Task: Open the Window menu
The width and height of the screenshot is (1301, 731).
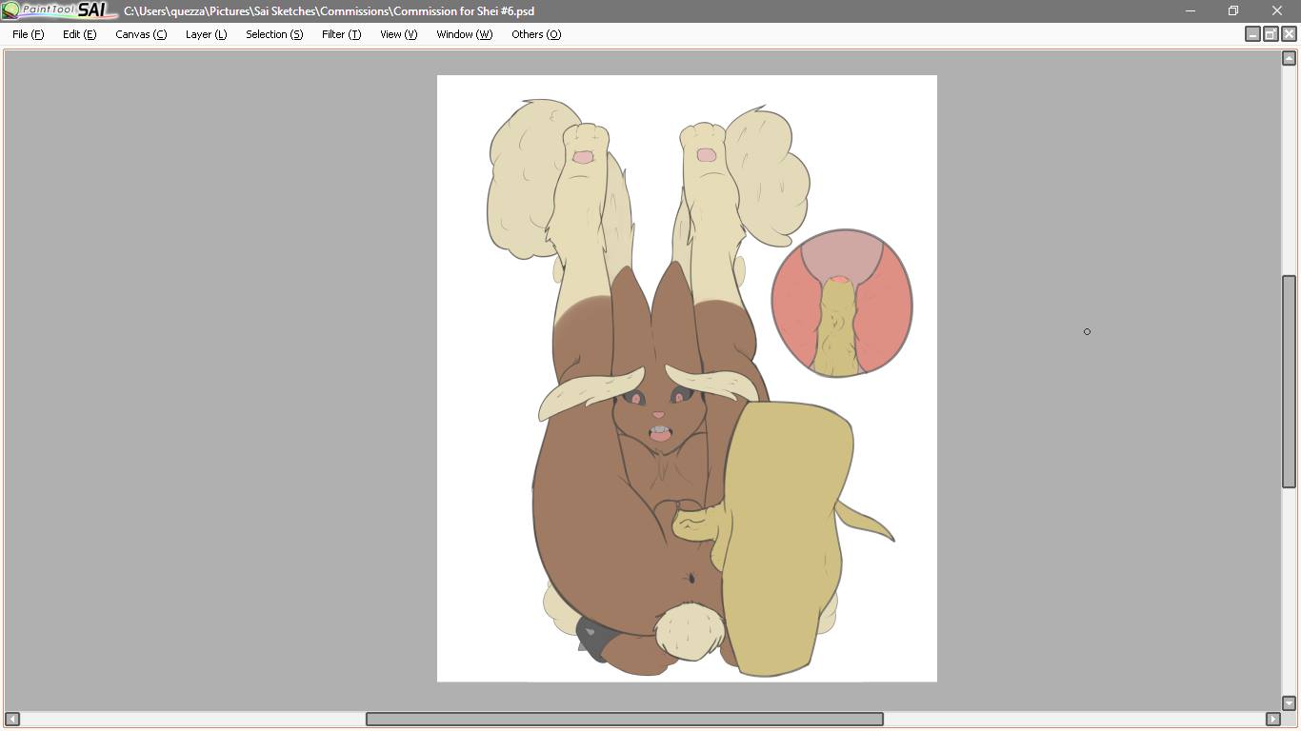Action: pyautogui.click(x=464, y=34)
